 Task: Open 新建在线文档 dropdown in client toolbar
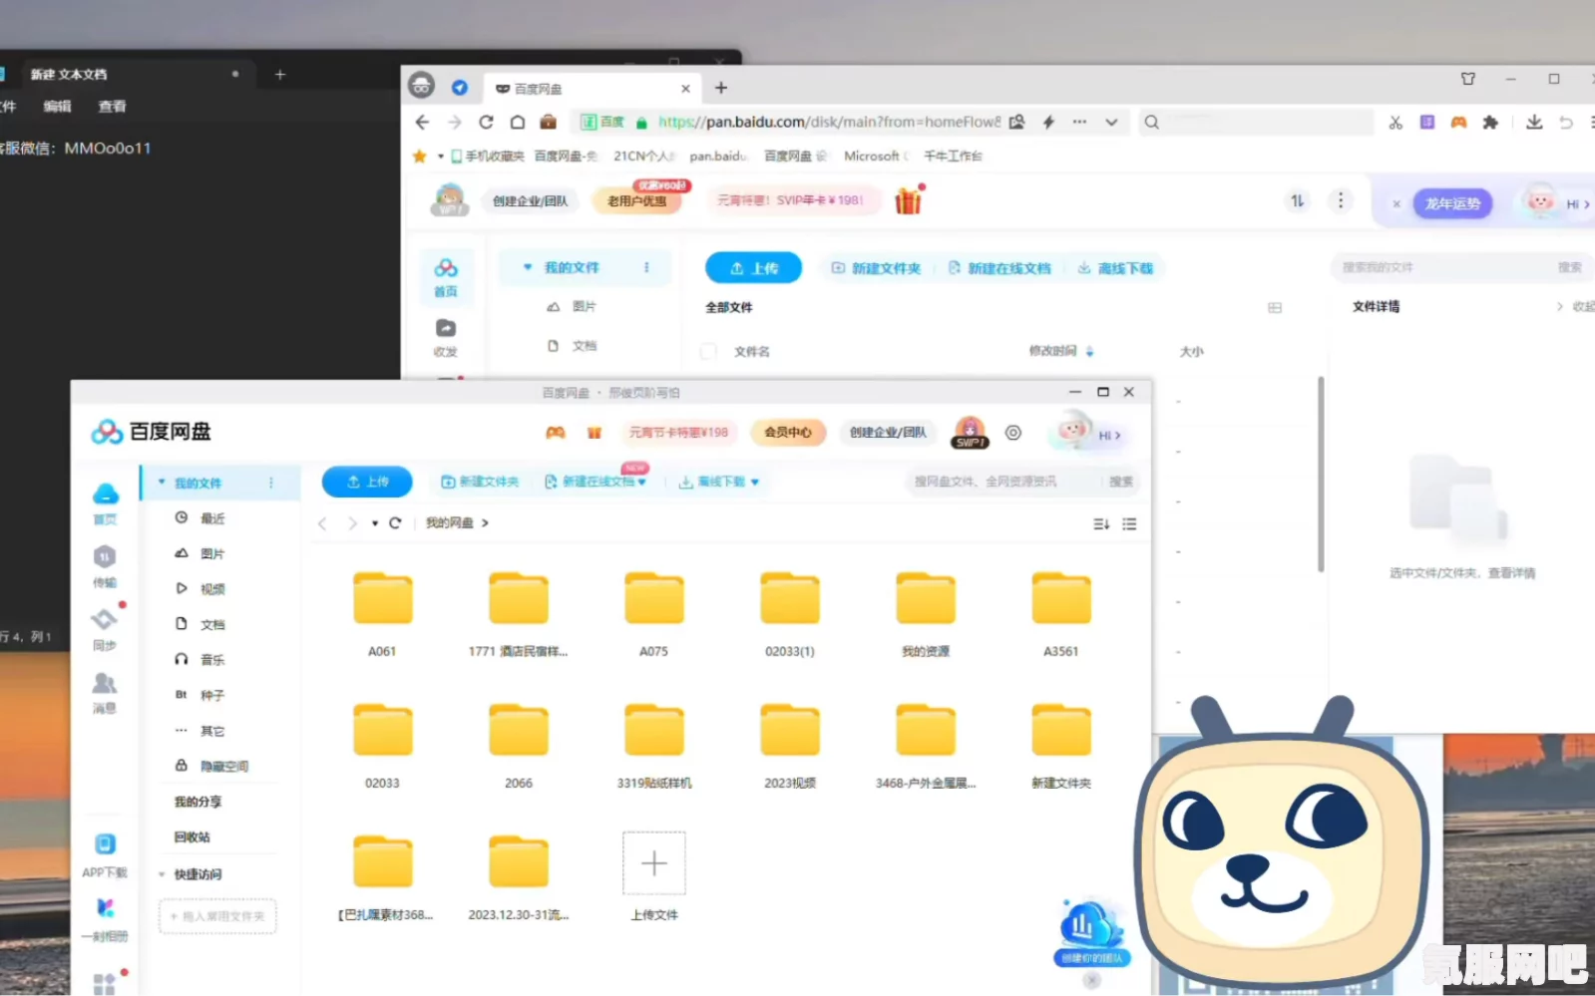(642, 483)
